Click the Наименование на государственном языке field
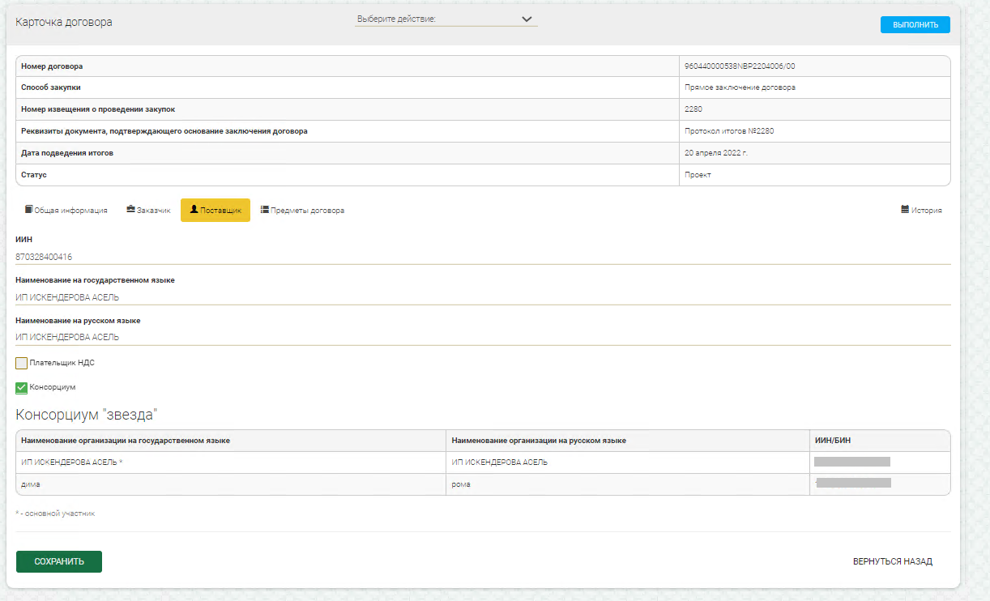Screen dimensions: 990x601 482,297
